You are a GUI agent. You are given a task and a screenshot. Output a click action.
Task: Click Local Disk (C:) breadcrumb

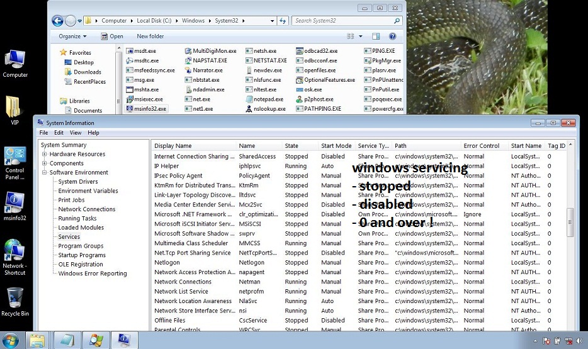tap(154, 21)
